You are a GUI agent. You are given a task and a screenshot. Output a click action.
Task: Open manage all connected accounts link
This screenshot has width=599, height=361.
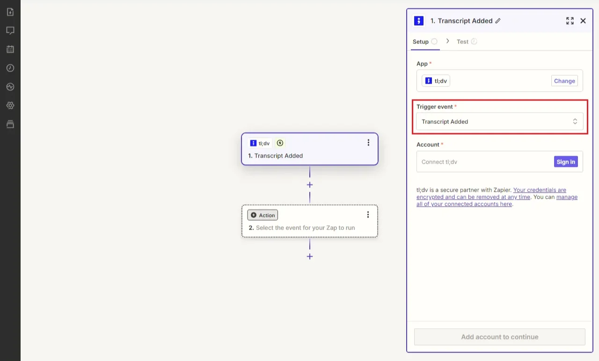point(497,201)
